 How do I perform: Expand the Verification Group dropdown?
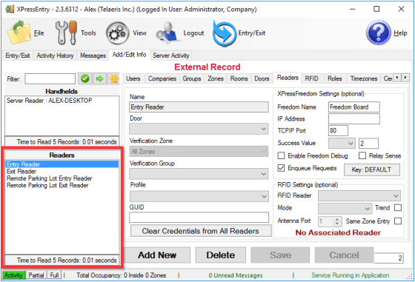coord(199,174)
